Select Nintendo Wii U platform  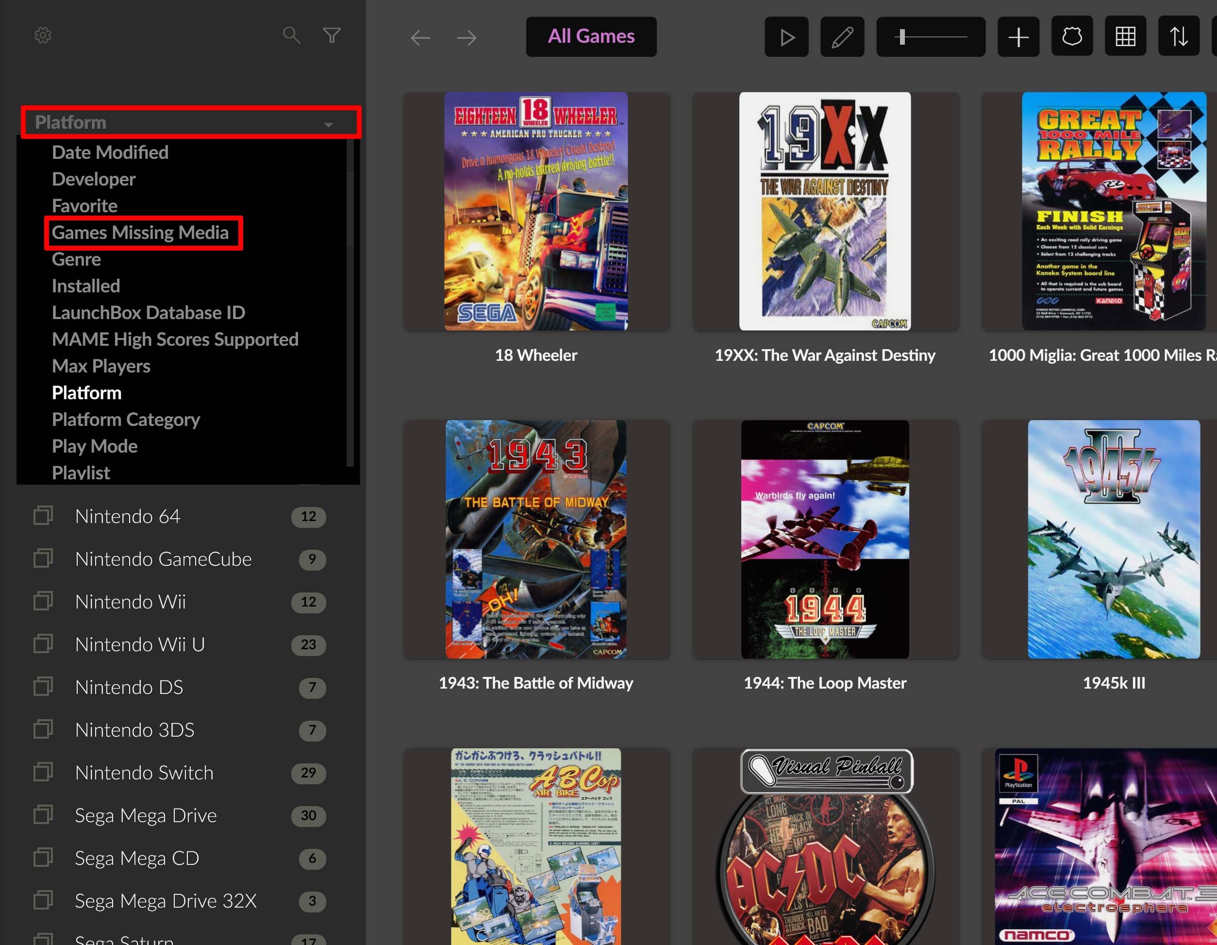pos(140,644)
